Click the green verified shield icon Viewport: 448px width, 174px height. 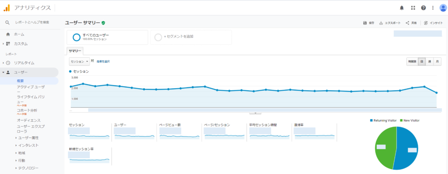pos(103,23)
